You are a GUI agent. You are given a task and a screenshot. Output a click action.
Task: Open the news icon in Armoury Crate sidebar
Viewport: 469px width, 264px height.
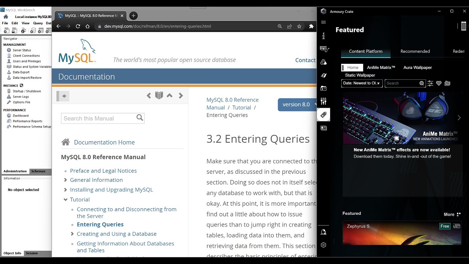coord(324,128)
